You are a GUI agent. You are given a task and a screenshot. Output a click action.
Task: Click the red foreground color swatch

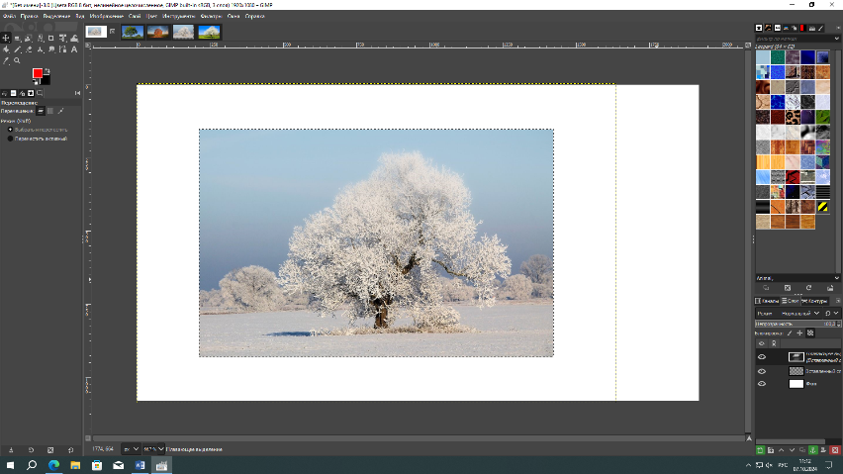point(37,73)
